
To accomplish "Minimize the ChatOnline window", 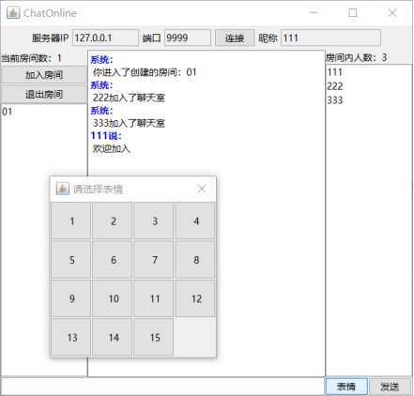I will (314, 12).
